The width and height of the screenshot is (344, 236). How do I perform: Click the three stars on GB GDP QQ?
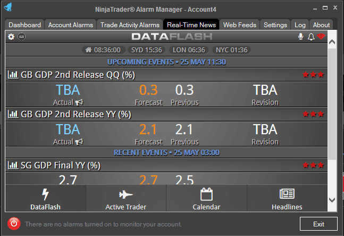(x=313, y=75)
